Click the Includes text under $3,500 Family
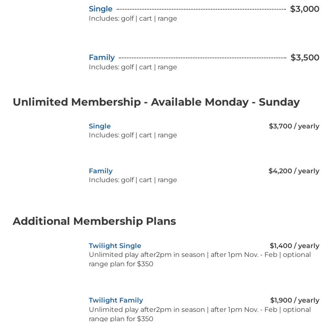Image resolution: width=332 pixels, height=322 pixels. click(x=133, y=67)
